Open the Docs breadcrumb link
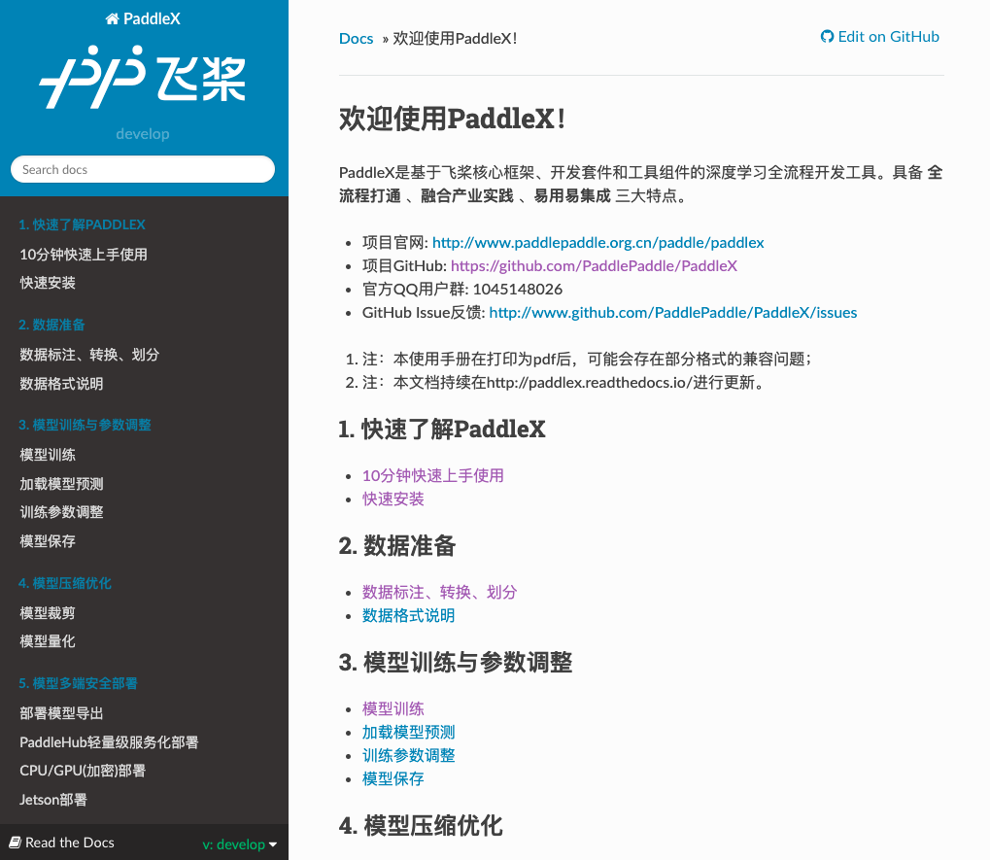Screen dimensions: 990x860 coord(357,39)
